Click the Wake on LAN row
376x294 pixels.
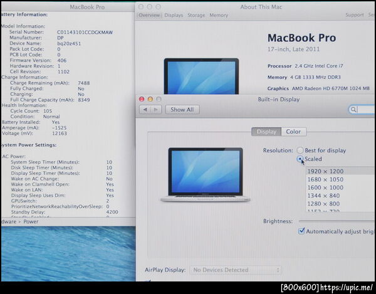(62, 190)
